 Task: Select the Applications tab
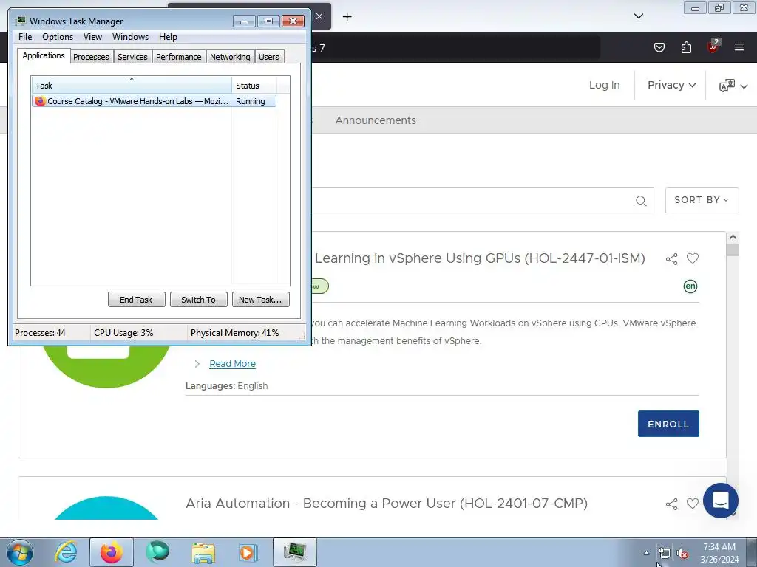coord(44,55)
